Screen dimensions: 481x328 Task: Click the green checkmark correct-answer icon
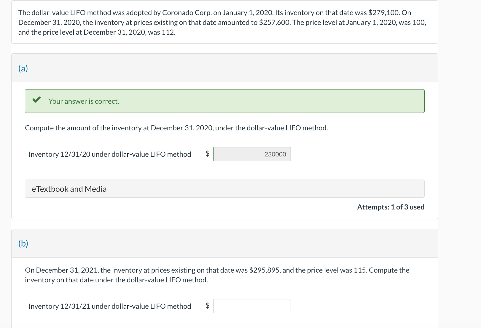[37, 101]
